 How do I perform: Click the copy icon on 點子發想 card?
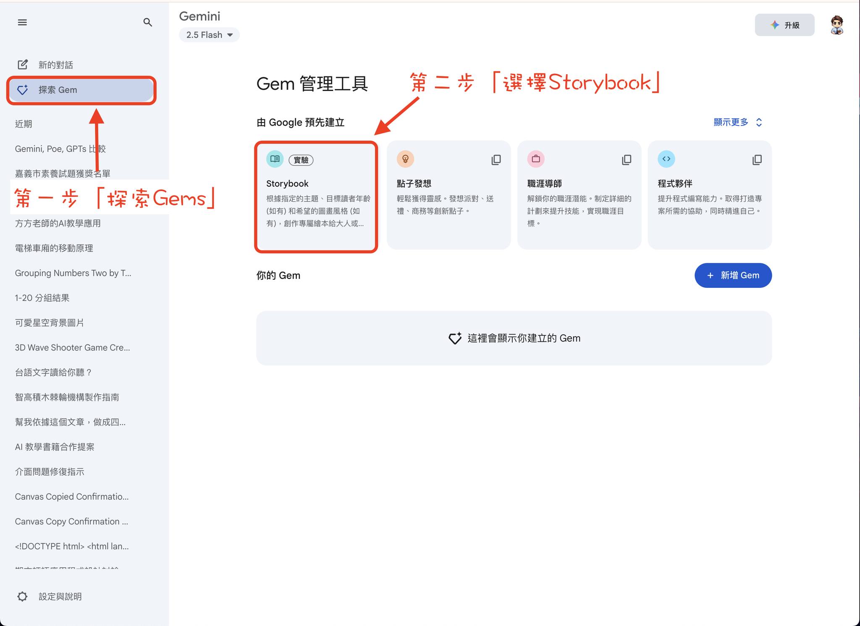496,160
